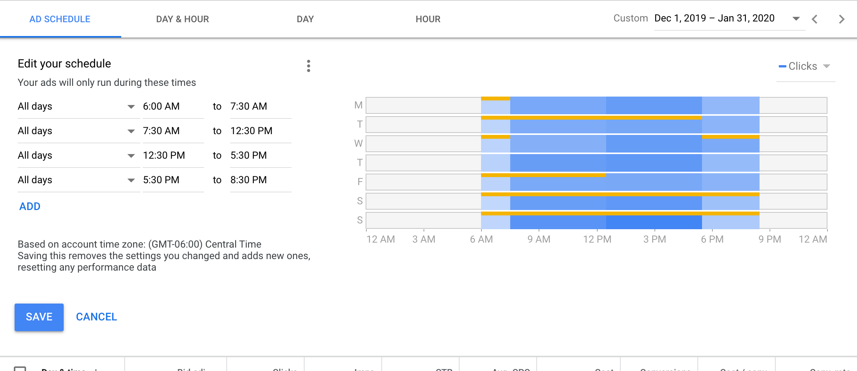This screenshot has width=857, height=371.
Task: Cancel the schedule edits
Action: [x=96, y=317]
